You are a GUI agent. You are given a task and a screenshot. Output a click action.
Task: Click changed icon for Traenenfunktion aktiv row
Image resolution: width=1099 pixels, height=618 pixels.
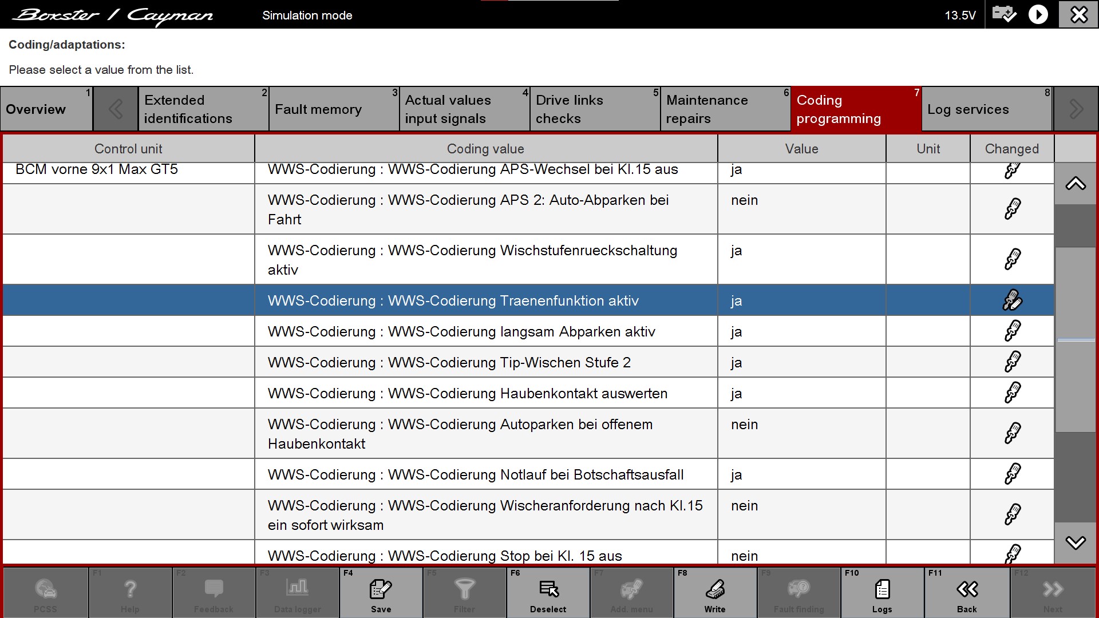tap(1012, 300)
